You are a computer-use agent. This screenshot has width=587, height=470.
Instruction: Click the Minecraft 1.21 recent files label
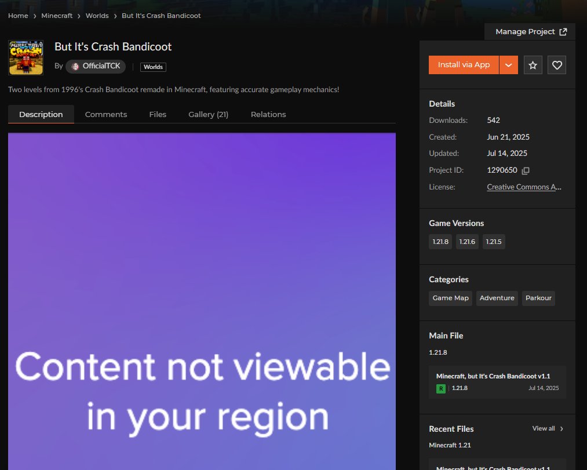pyautogui.click(x=450, y=445)
